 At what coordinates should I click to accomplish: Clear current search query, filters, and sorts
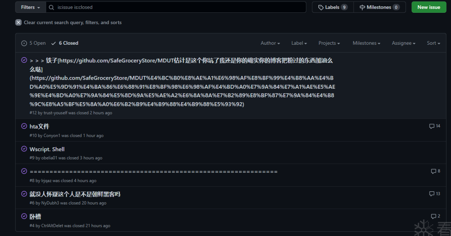[x=68, y=23]
